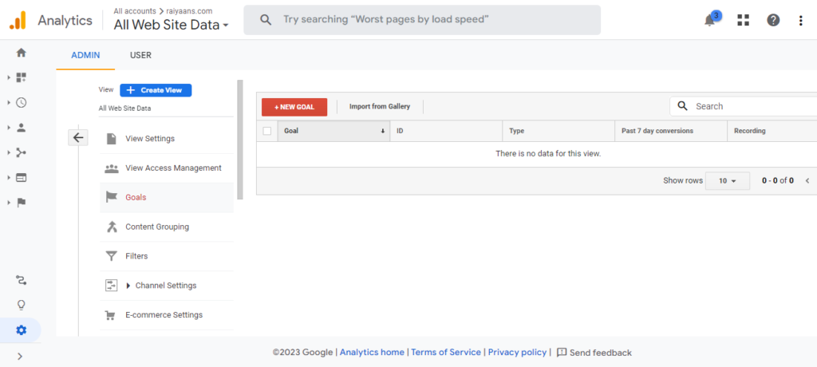The image size is (817, 367).
Task: Expand the All Web Site Data account selector
Action: click(171, 25)
